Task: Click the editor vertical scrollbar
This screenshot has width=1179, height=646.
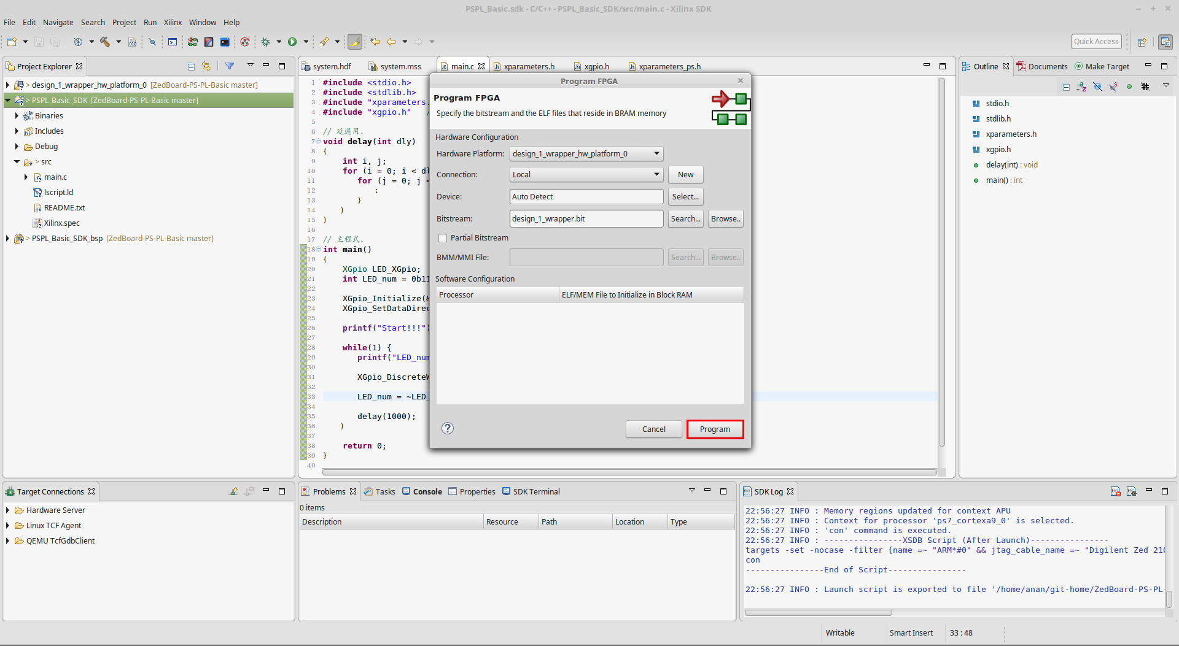Action: click(x=941, y=263)
